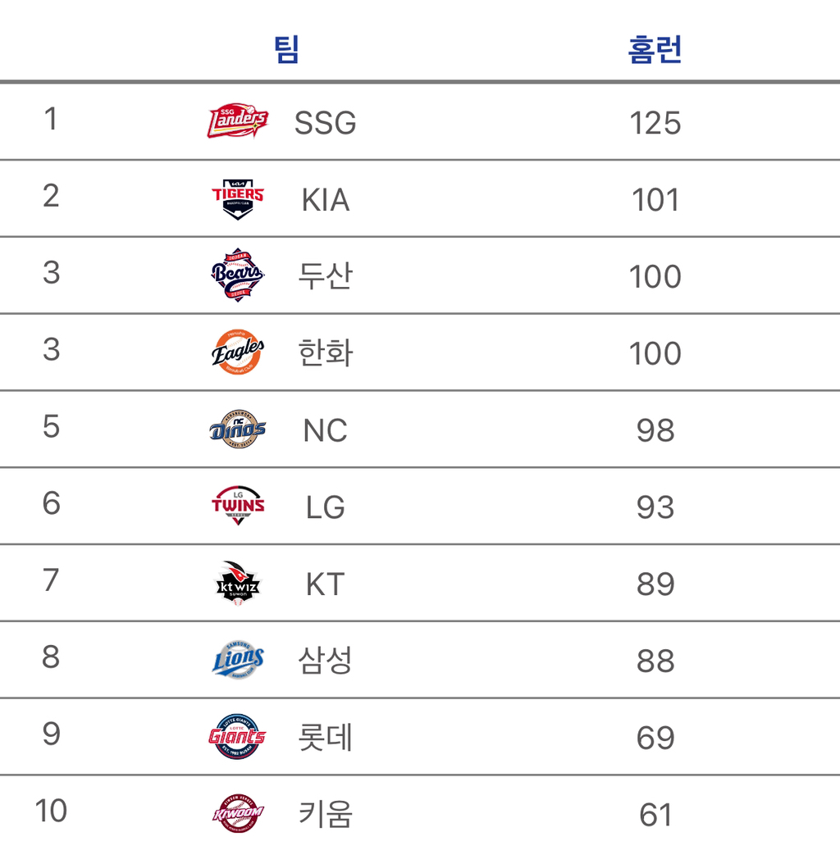Select the 롯데 team name

click(325, 737)
